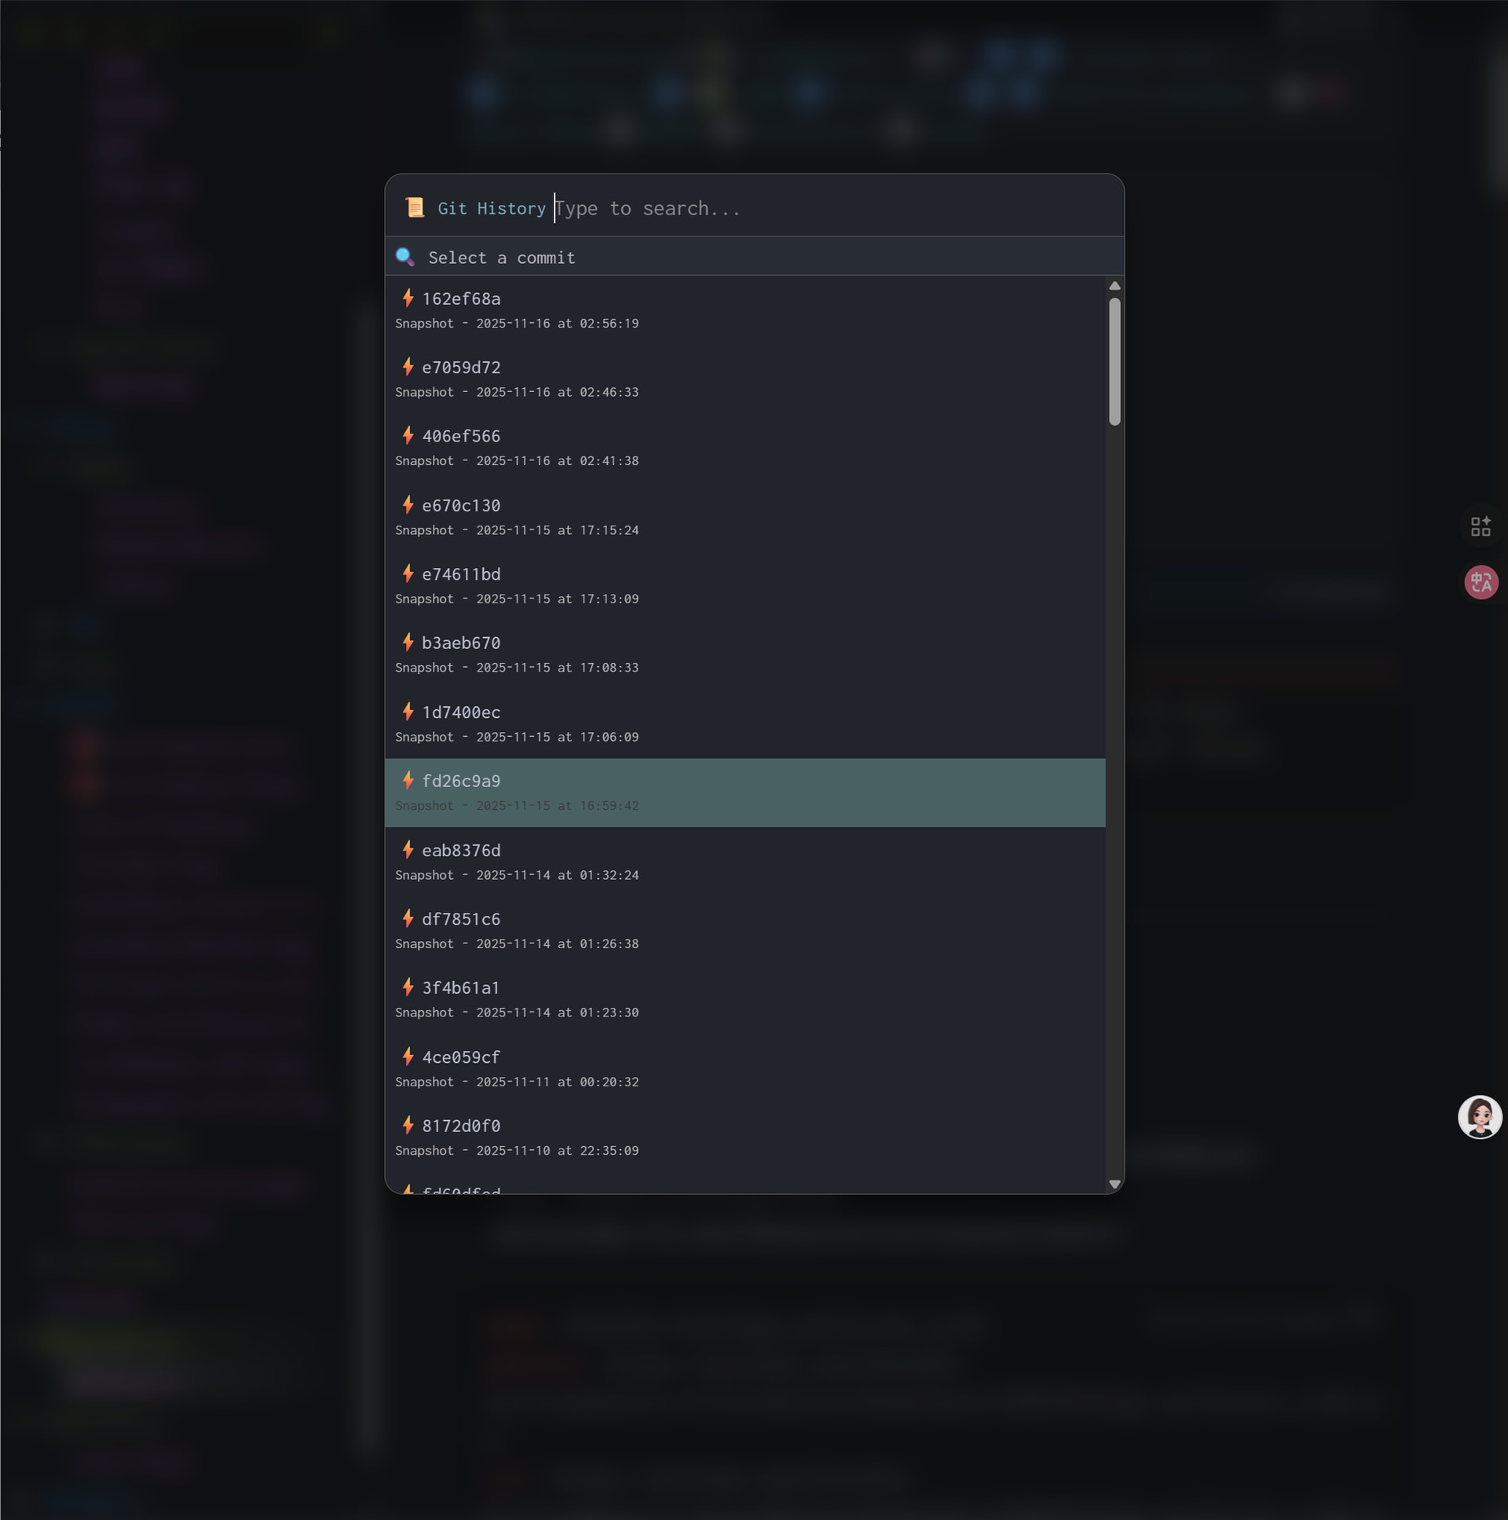Click the lightning icon next to e670c130
Viewport: 1508px width, 1520px height.
coord(408,505)
